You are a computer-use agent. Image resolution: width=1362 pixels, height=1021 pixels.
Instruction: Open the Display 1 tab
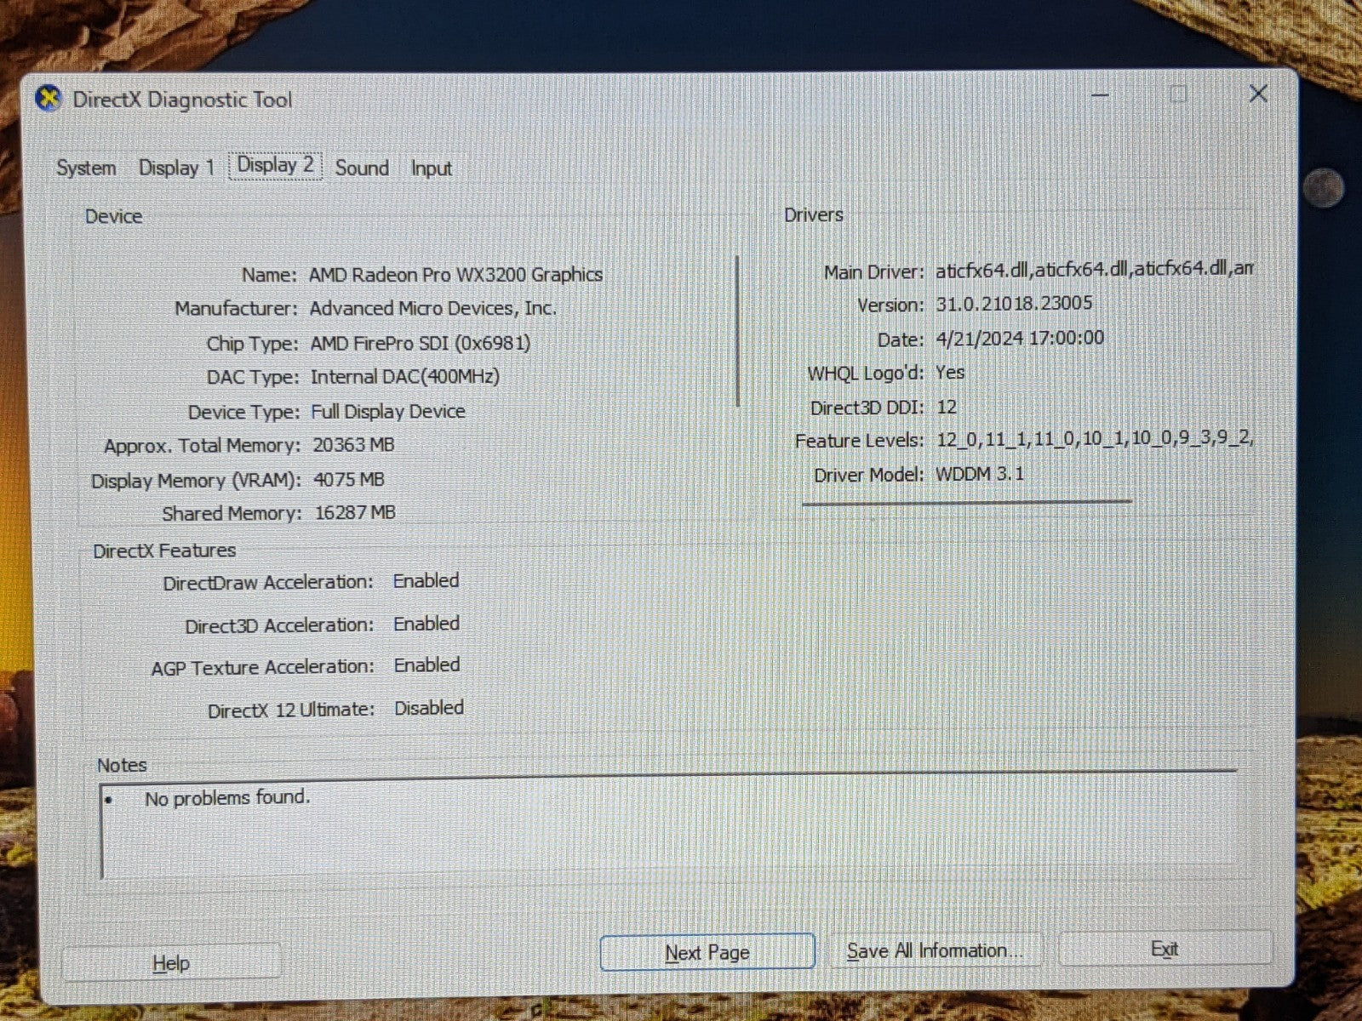[176, 168]
